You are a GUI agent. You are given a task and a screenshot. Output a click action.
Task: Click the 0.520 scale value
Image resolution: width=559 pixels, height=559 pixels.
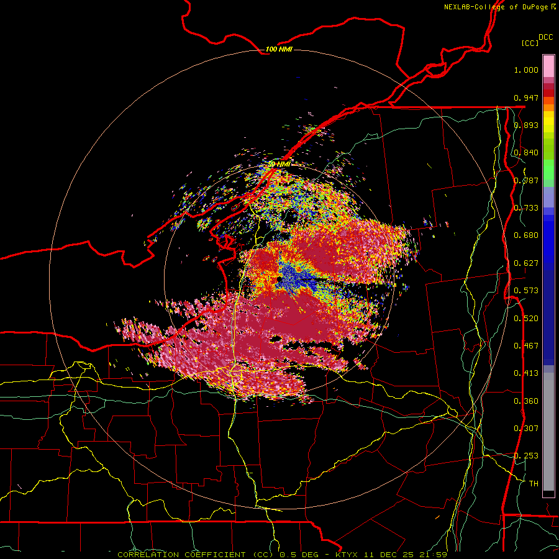pos(526,319)
